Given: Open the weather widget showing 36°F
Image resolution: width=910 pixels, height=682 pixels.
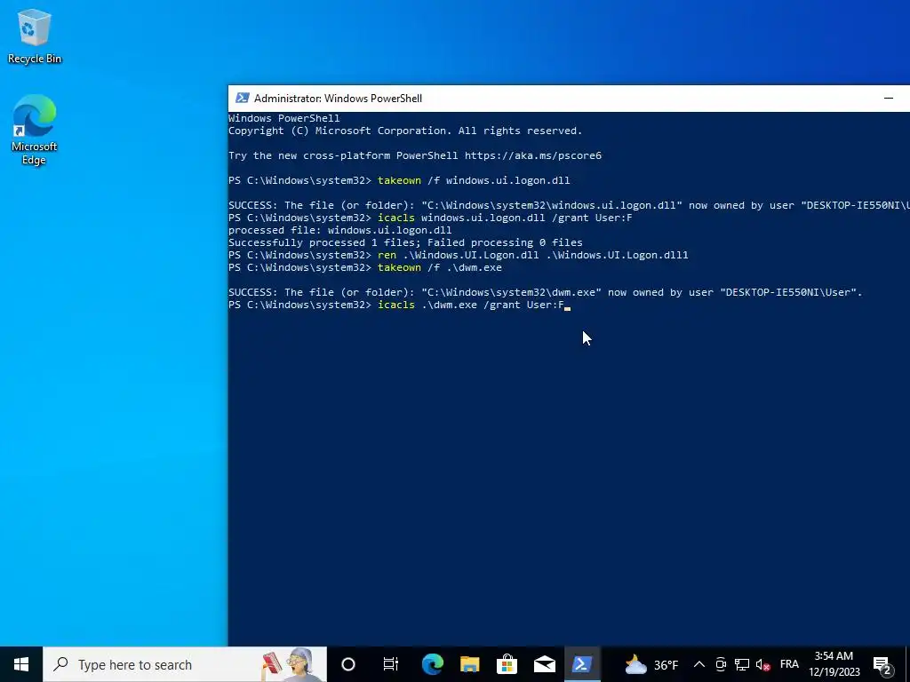Looking at the screenshot, I should pos(651,664).
